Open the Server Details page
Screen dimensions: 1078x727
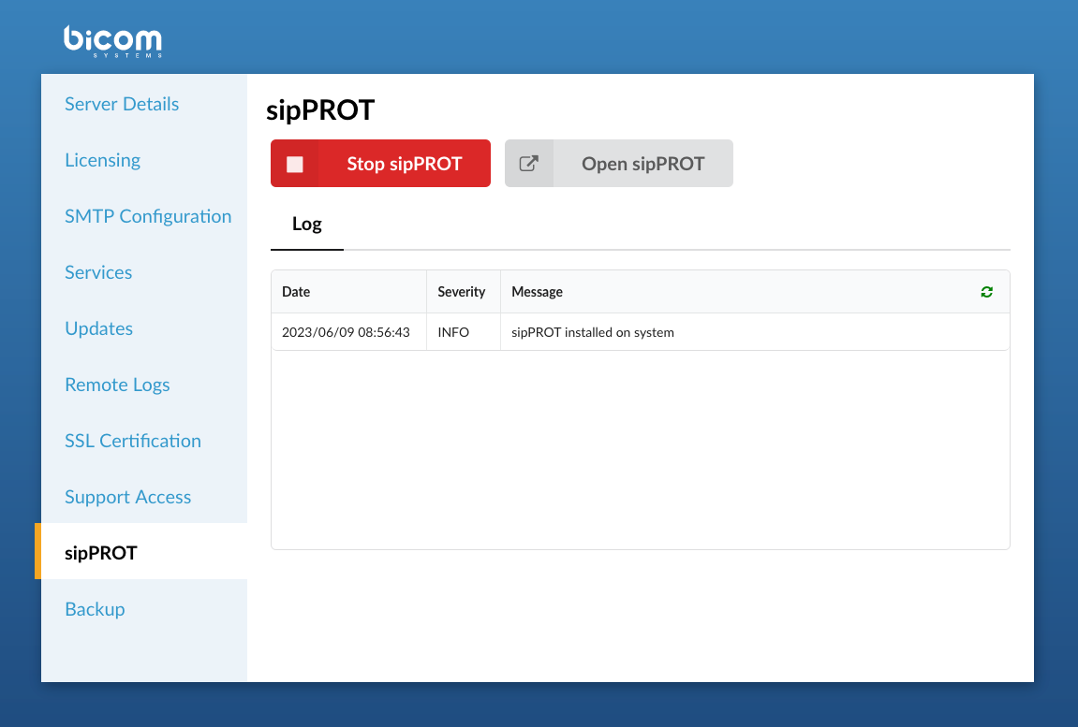pyautogui.click(x=122, y=104)
